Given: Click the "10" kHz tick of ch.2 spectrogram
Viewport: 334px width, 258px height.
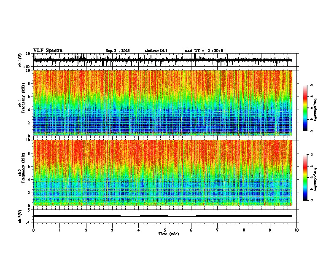Looking at the screenshot, I should 29,140.
